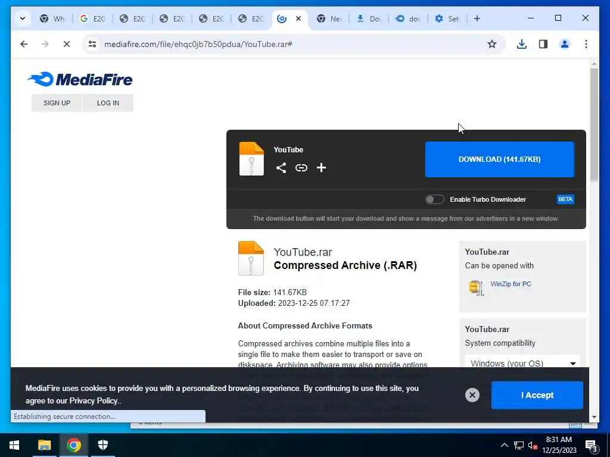Stop loading the page
The image size is (610, 457).
[x=67, y=44]
